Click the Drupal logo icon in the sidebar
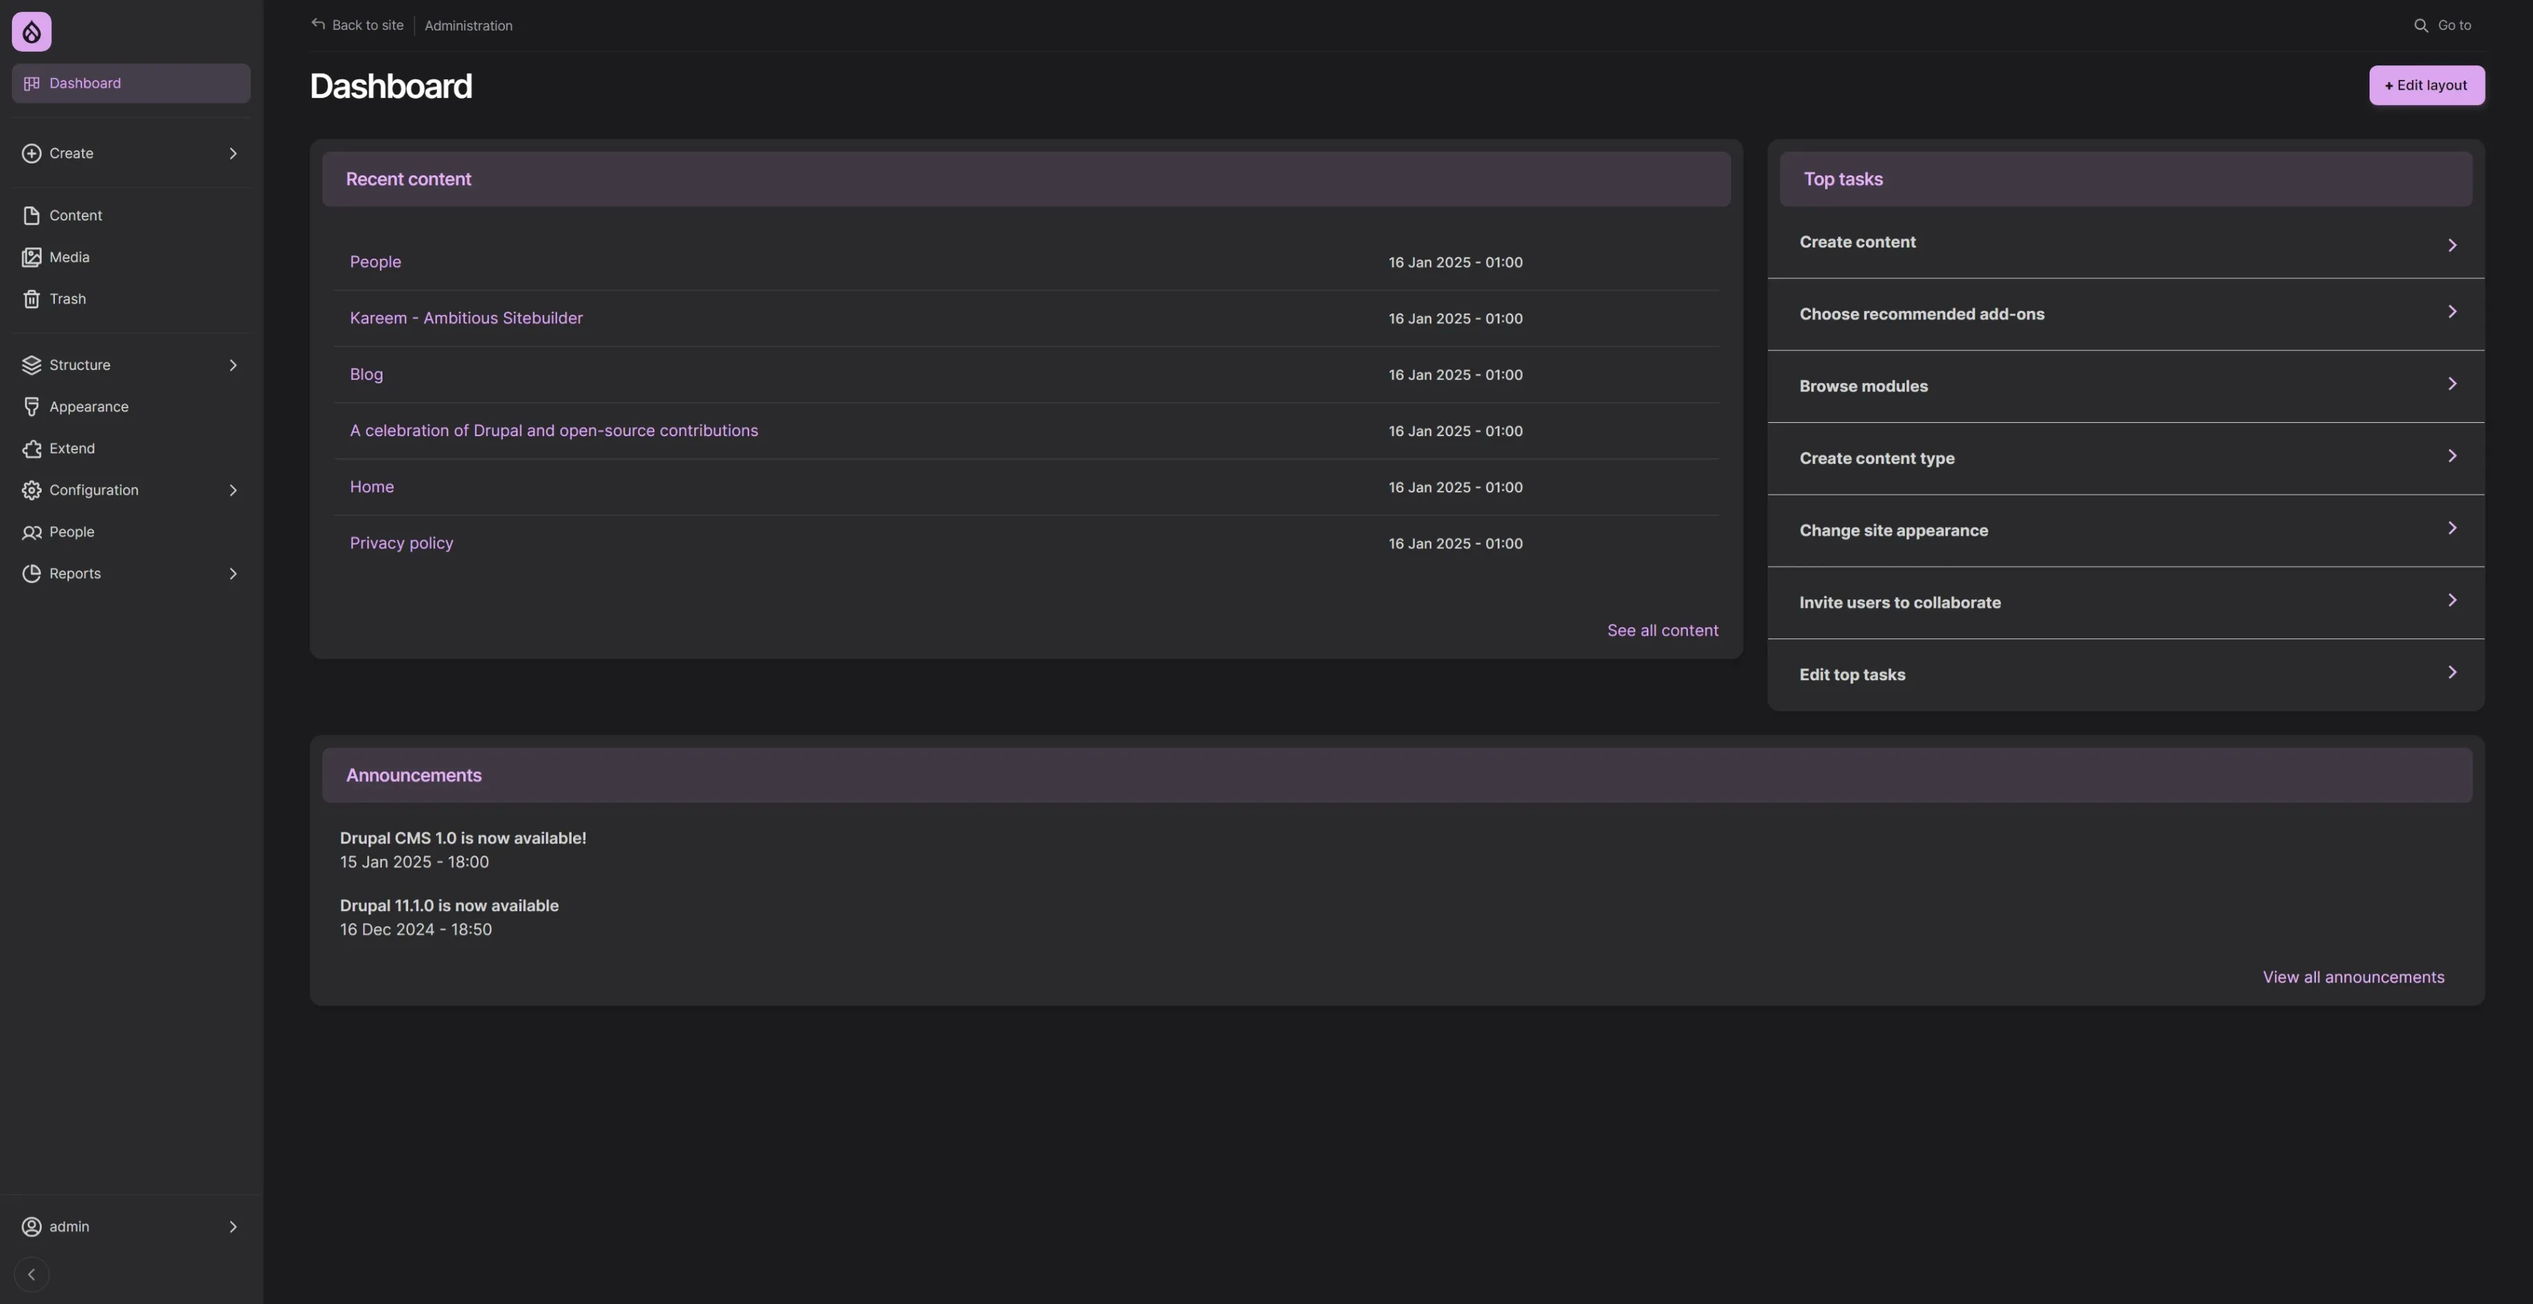The width and height of the screenshot is (2533, 1304). point(31,33)
